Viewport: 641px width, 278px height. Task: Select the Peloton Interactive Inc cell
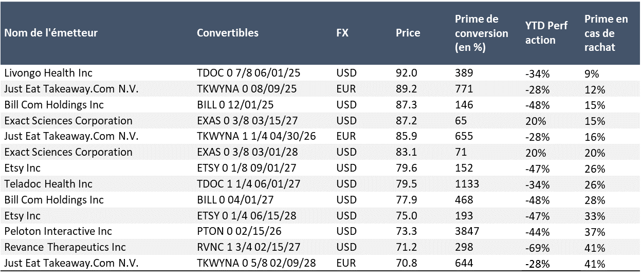pos(58,231)
